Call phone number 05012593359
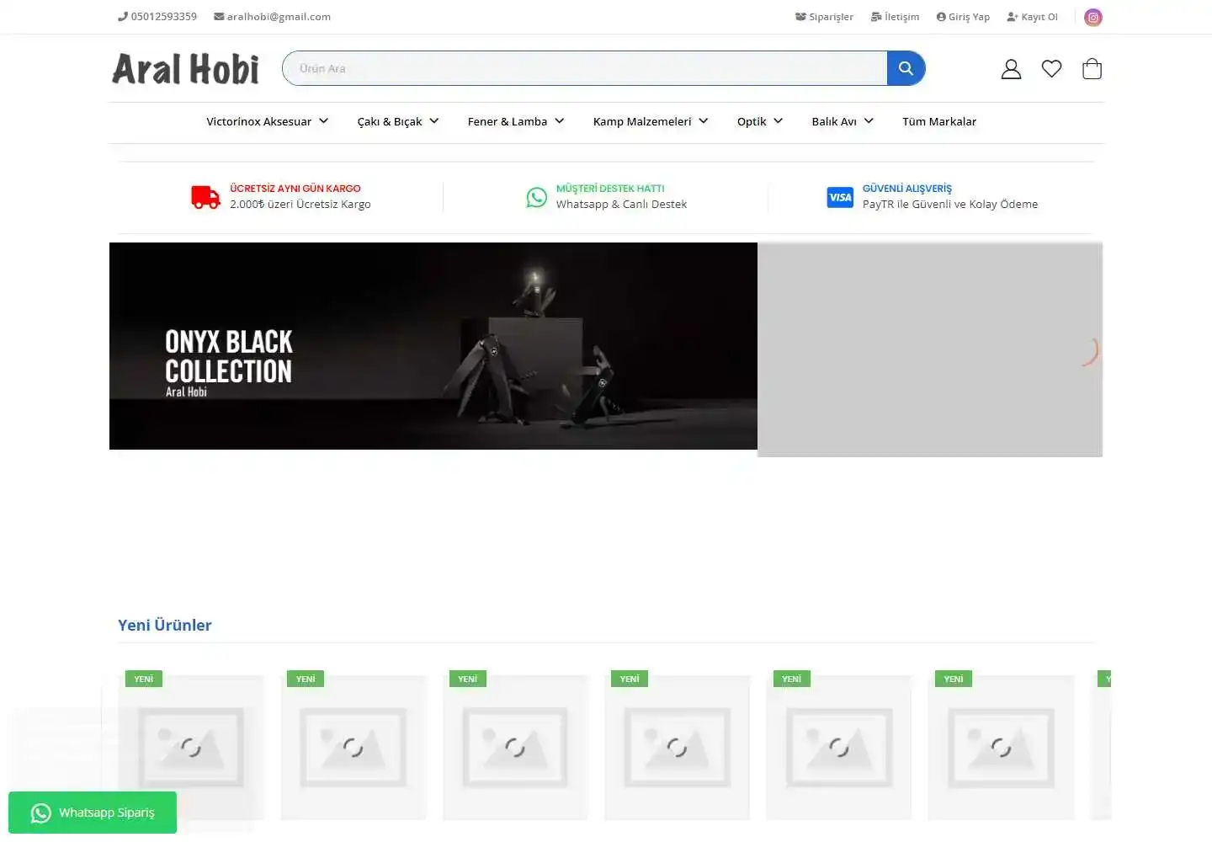Screen dimensions: 1212x842 pyautogui.click(x=157, y=16)
